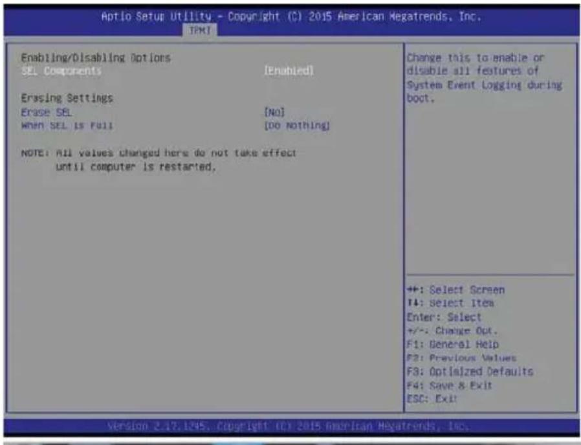
Task: Click the Select Item key hint
Action: click(450, 303)
